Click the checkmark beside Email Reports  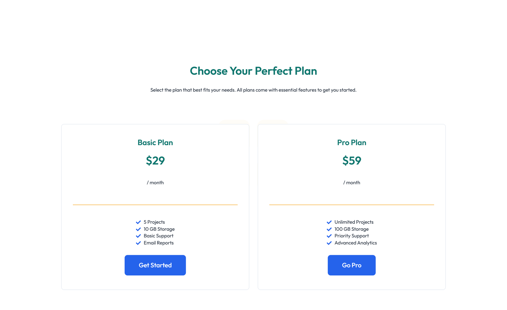(138, 243)
